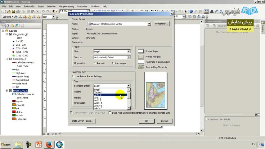Choose ARCH A from the sizes list
This screenshot has height=149, width=265.
[x=110, y=103]
